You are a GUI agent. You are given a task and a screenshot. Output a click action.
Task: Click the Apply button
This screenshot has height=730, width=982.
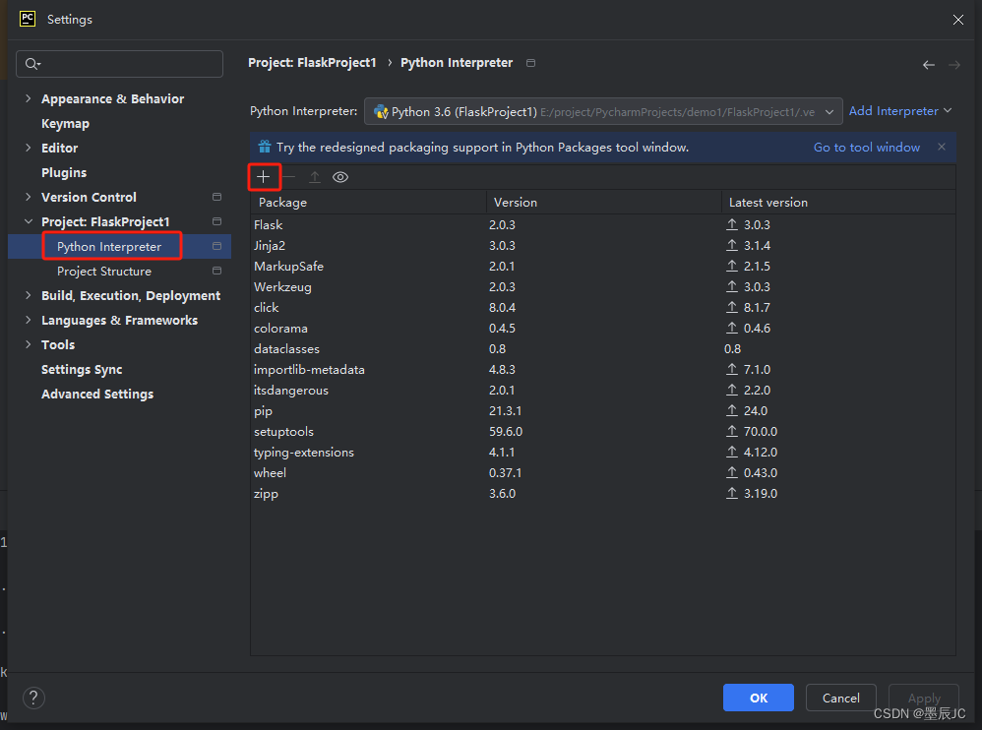click(924, 698)
